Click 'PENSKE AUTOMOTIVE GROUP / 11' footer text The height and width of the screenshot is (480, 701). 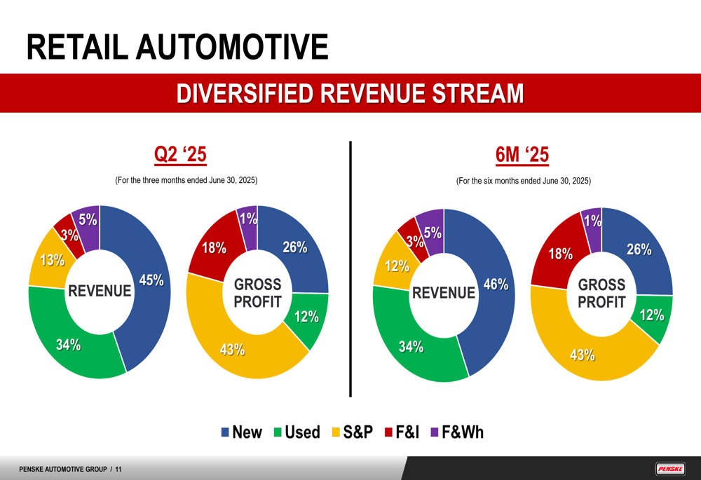70,469
